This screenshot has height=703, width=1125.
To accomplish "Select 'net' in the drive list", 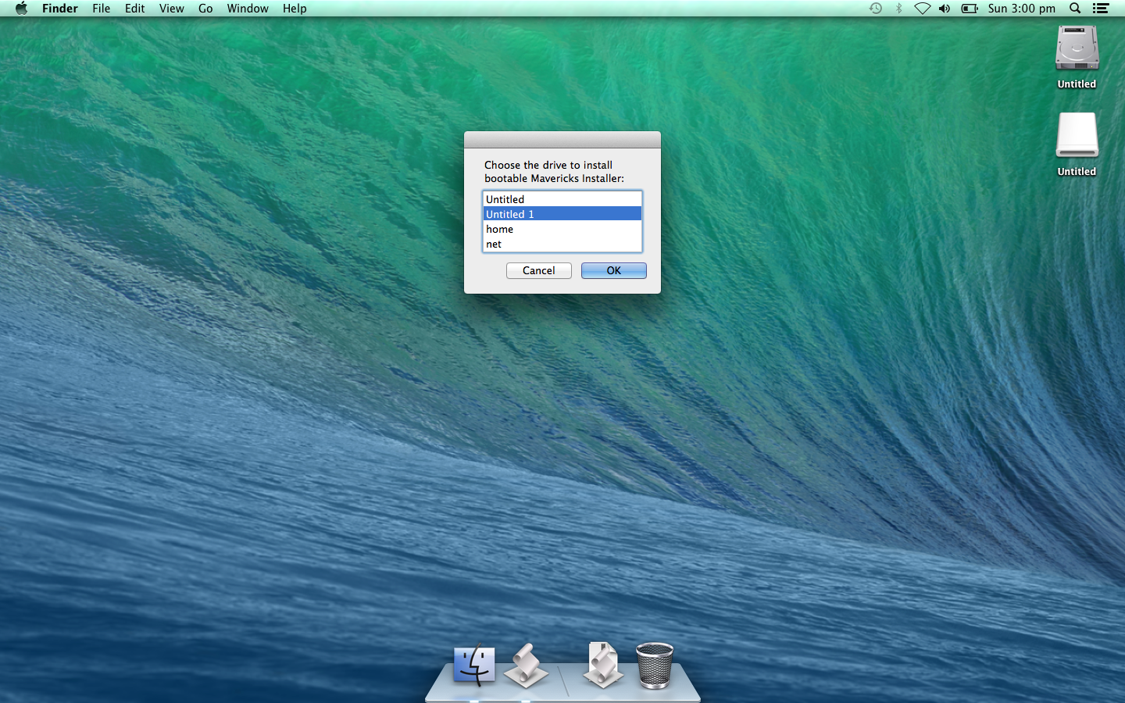I will coord(562,244).
